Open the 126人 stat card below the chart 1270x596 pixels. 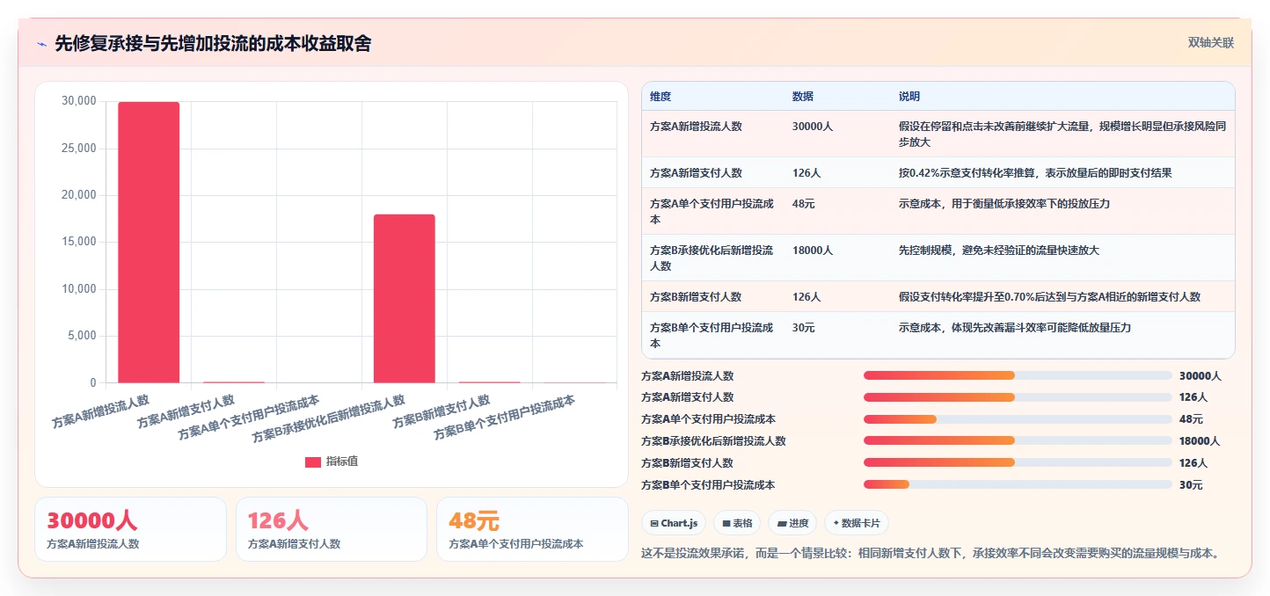point(332,529)
